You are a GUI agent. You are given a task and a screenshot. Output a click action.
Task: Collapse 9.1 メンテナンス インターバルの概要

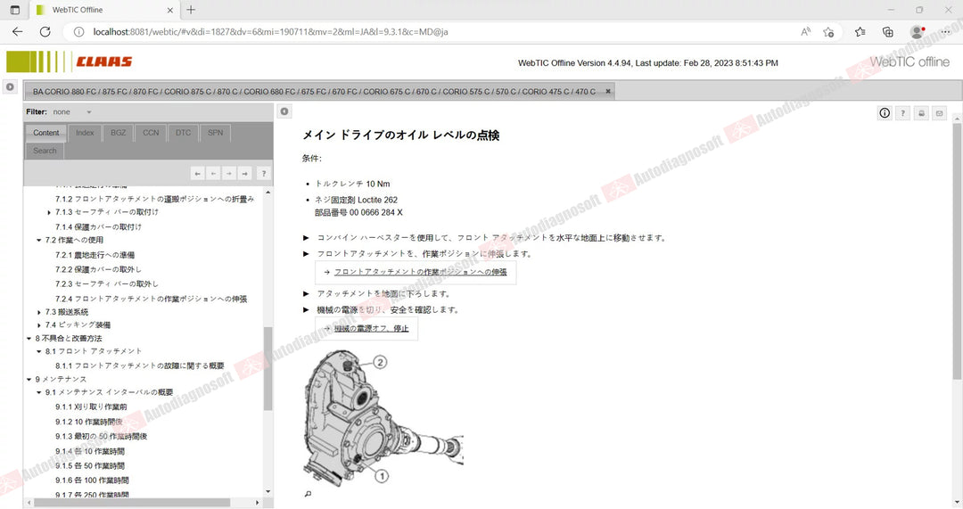[x=38, y=391]
